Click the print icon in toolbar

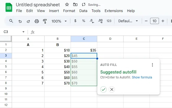(x=37, y=21)
